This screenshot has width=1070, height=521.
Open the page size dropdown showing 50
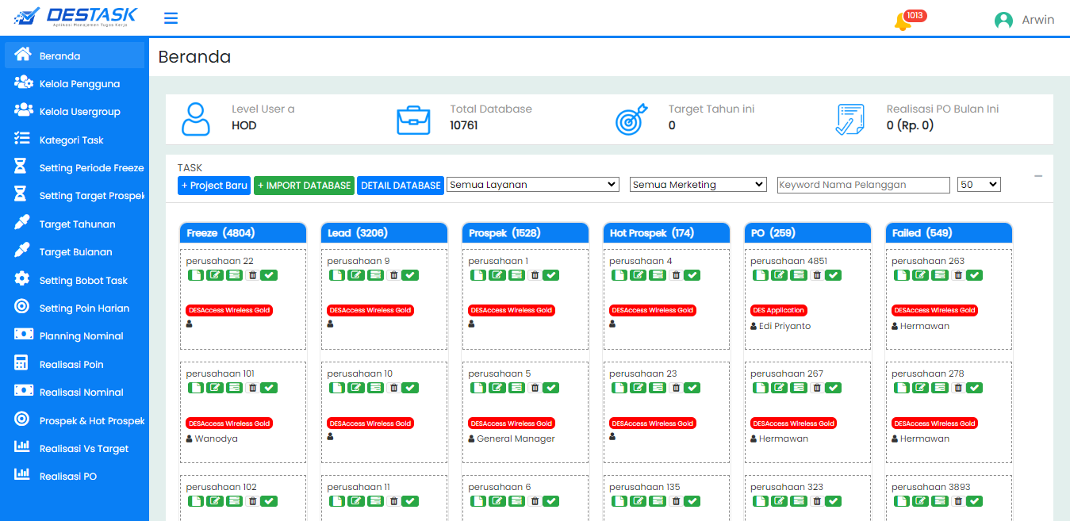click(979, 185)
